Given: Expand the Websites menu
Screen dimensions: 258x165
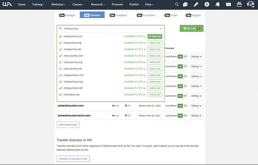Looking at the screenshot, I should [58, 4].
